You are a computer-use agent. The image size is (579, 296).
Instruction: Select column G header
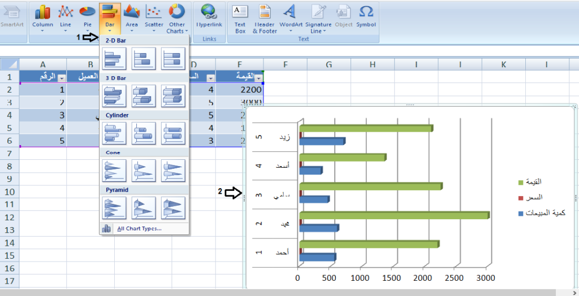coord(329,64)
